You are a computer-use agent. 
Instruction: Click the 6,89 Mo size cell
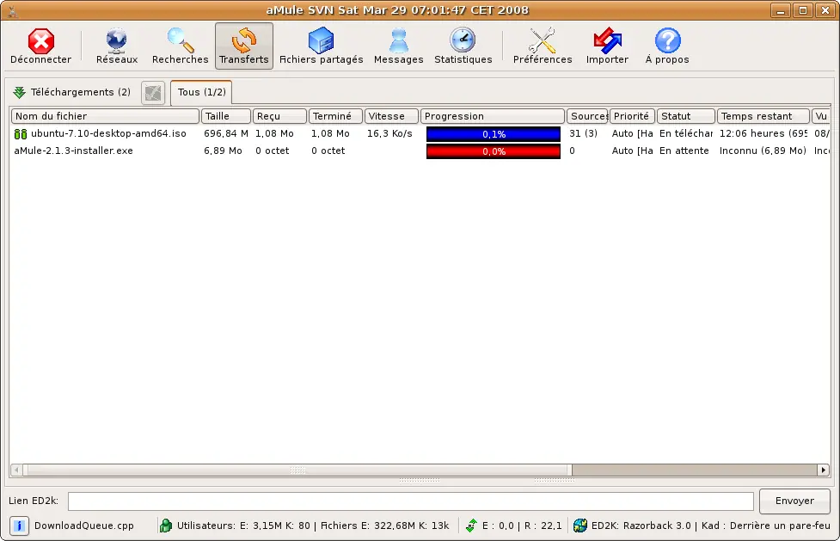coord(223,151)
